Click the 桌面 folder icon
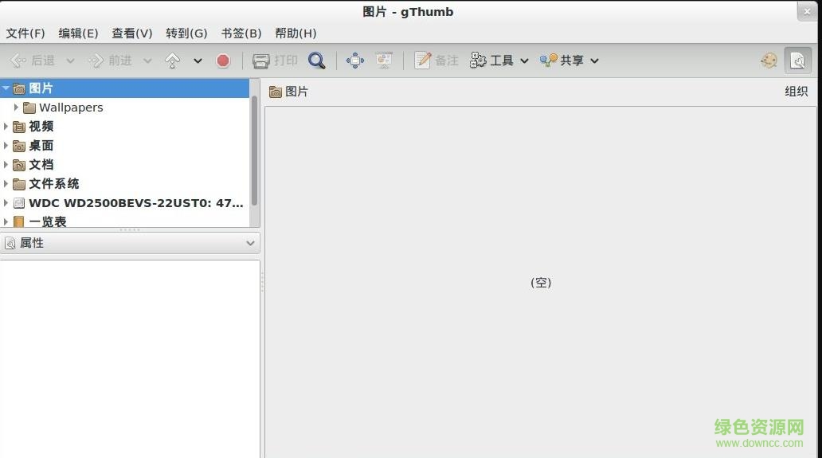The height and width of the screenshot is (458, 822). tap(19, 146)
